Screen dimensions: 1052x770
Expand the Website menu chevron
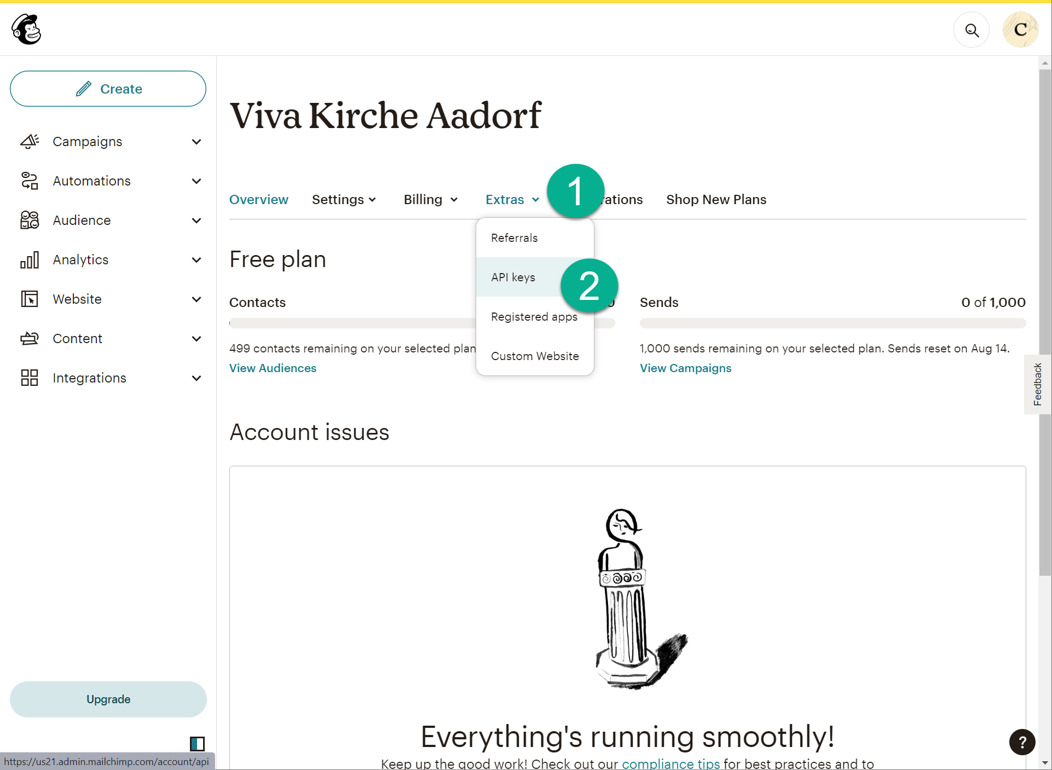tap(196, 299)
